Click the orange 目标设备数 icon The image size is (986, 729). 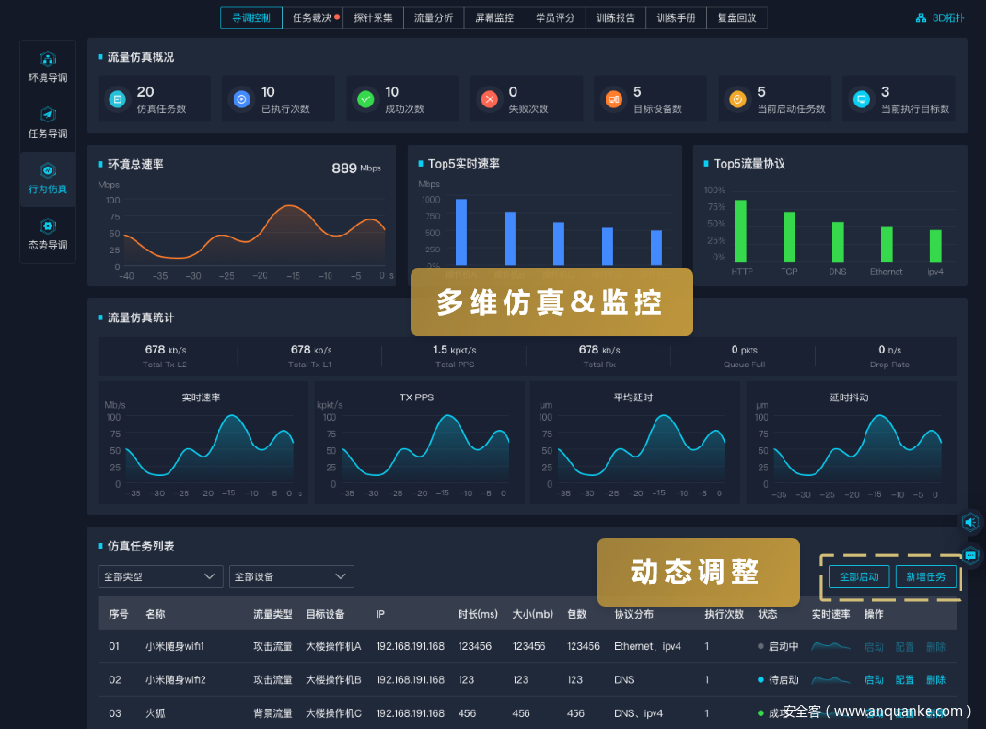pos(613,99)
